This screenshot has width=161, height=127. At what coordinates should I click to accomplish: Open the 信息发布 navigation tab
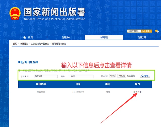pos(66,38)
